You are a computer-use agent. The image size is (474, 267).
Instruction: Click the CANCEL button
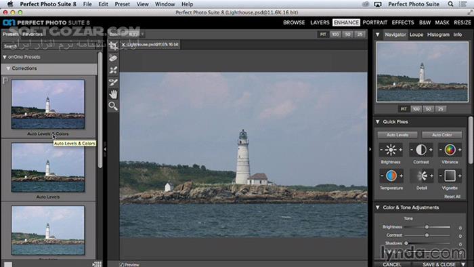[392, 264]
